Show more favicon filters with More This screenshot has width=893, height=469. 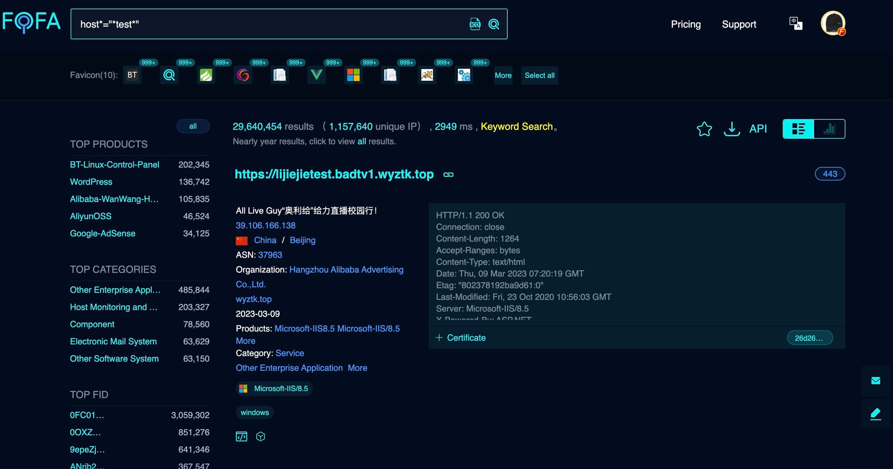[x=503, y=75]
